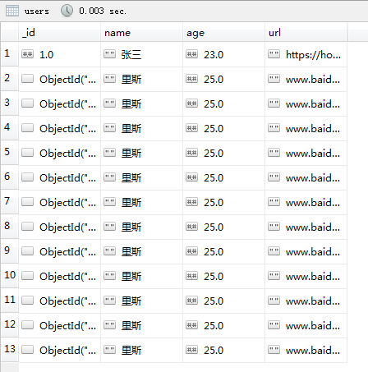Select row number 10 header

pyautogui.click(x=9, y=276)
